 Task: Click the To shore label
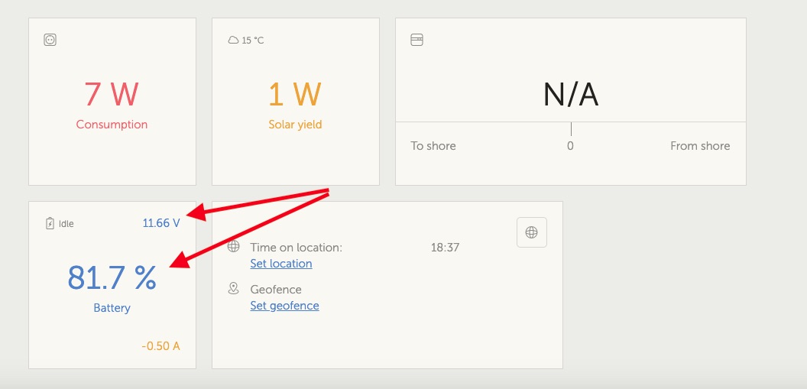click(433, 146)
